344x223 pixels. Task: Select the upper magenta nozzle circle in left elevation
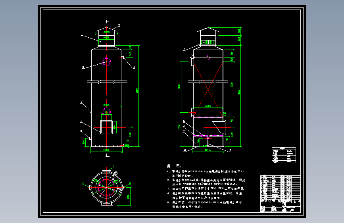pos(107,62)
